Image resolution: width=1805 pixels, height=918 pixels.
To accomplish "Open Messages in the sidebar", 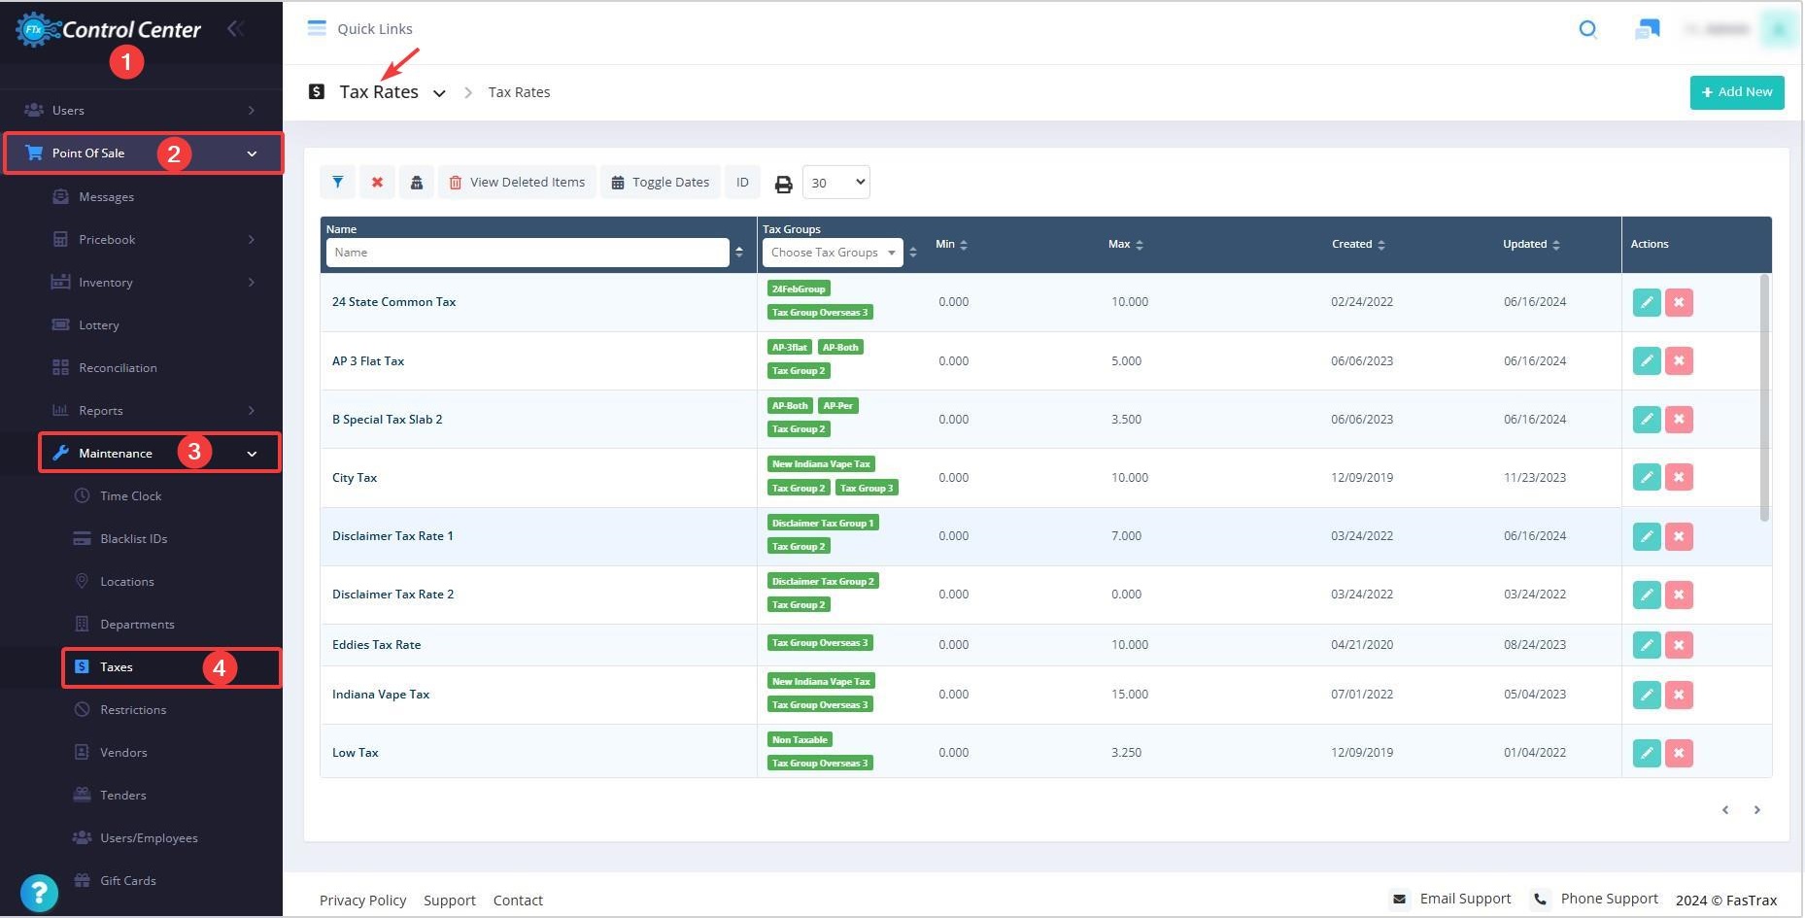I will tap(106, 196).
